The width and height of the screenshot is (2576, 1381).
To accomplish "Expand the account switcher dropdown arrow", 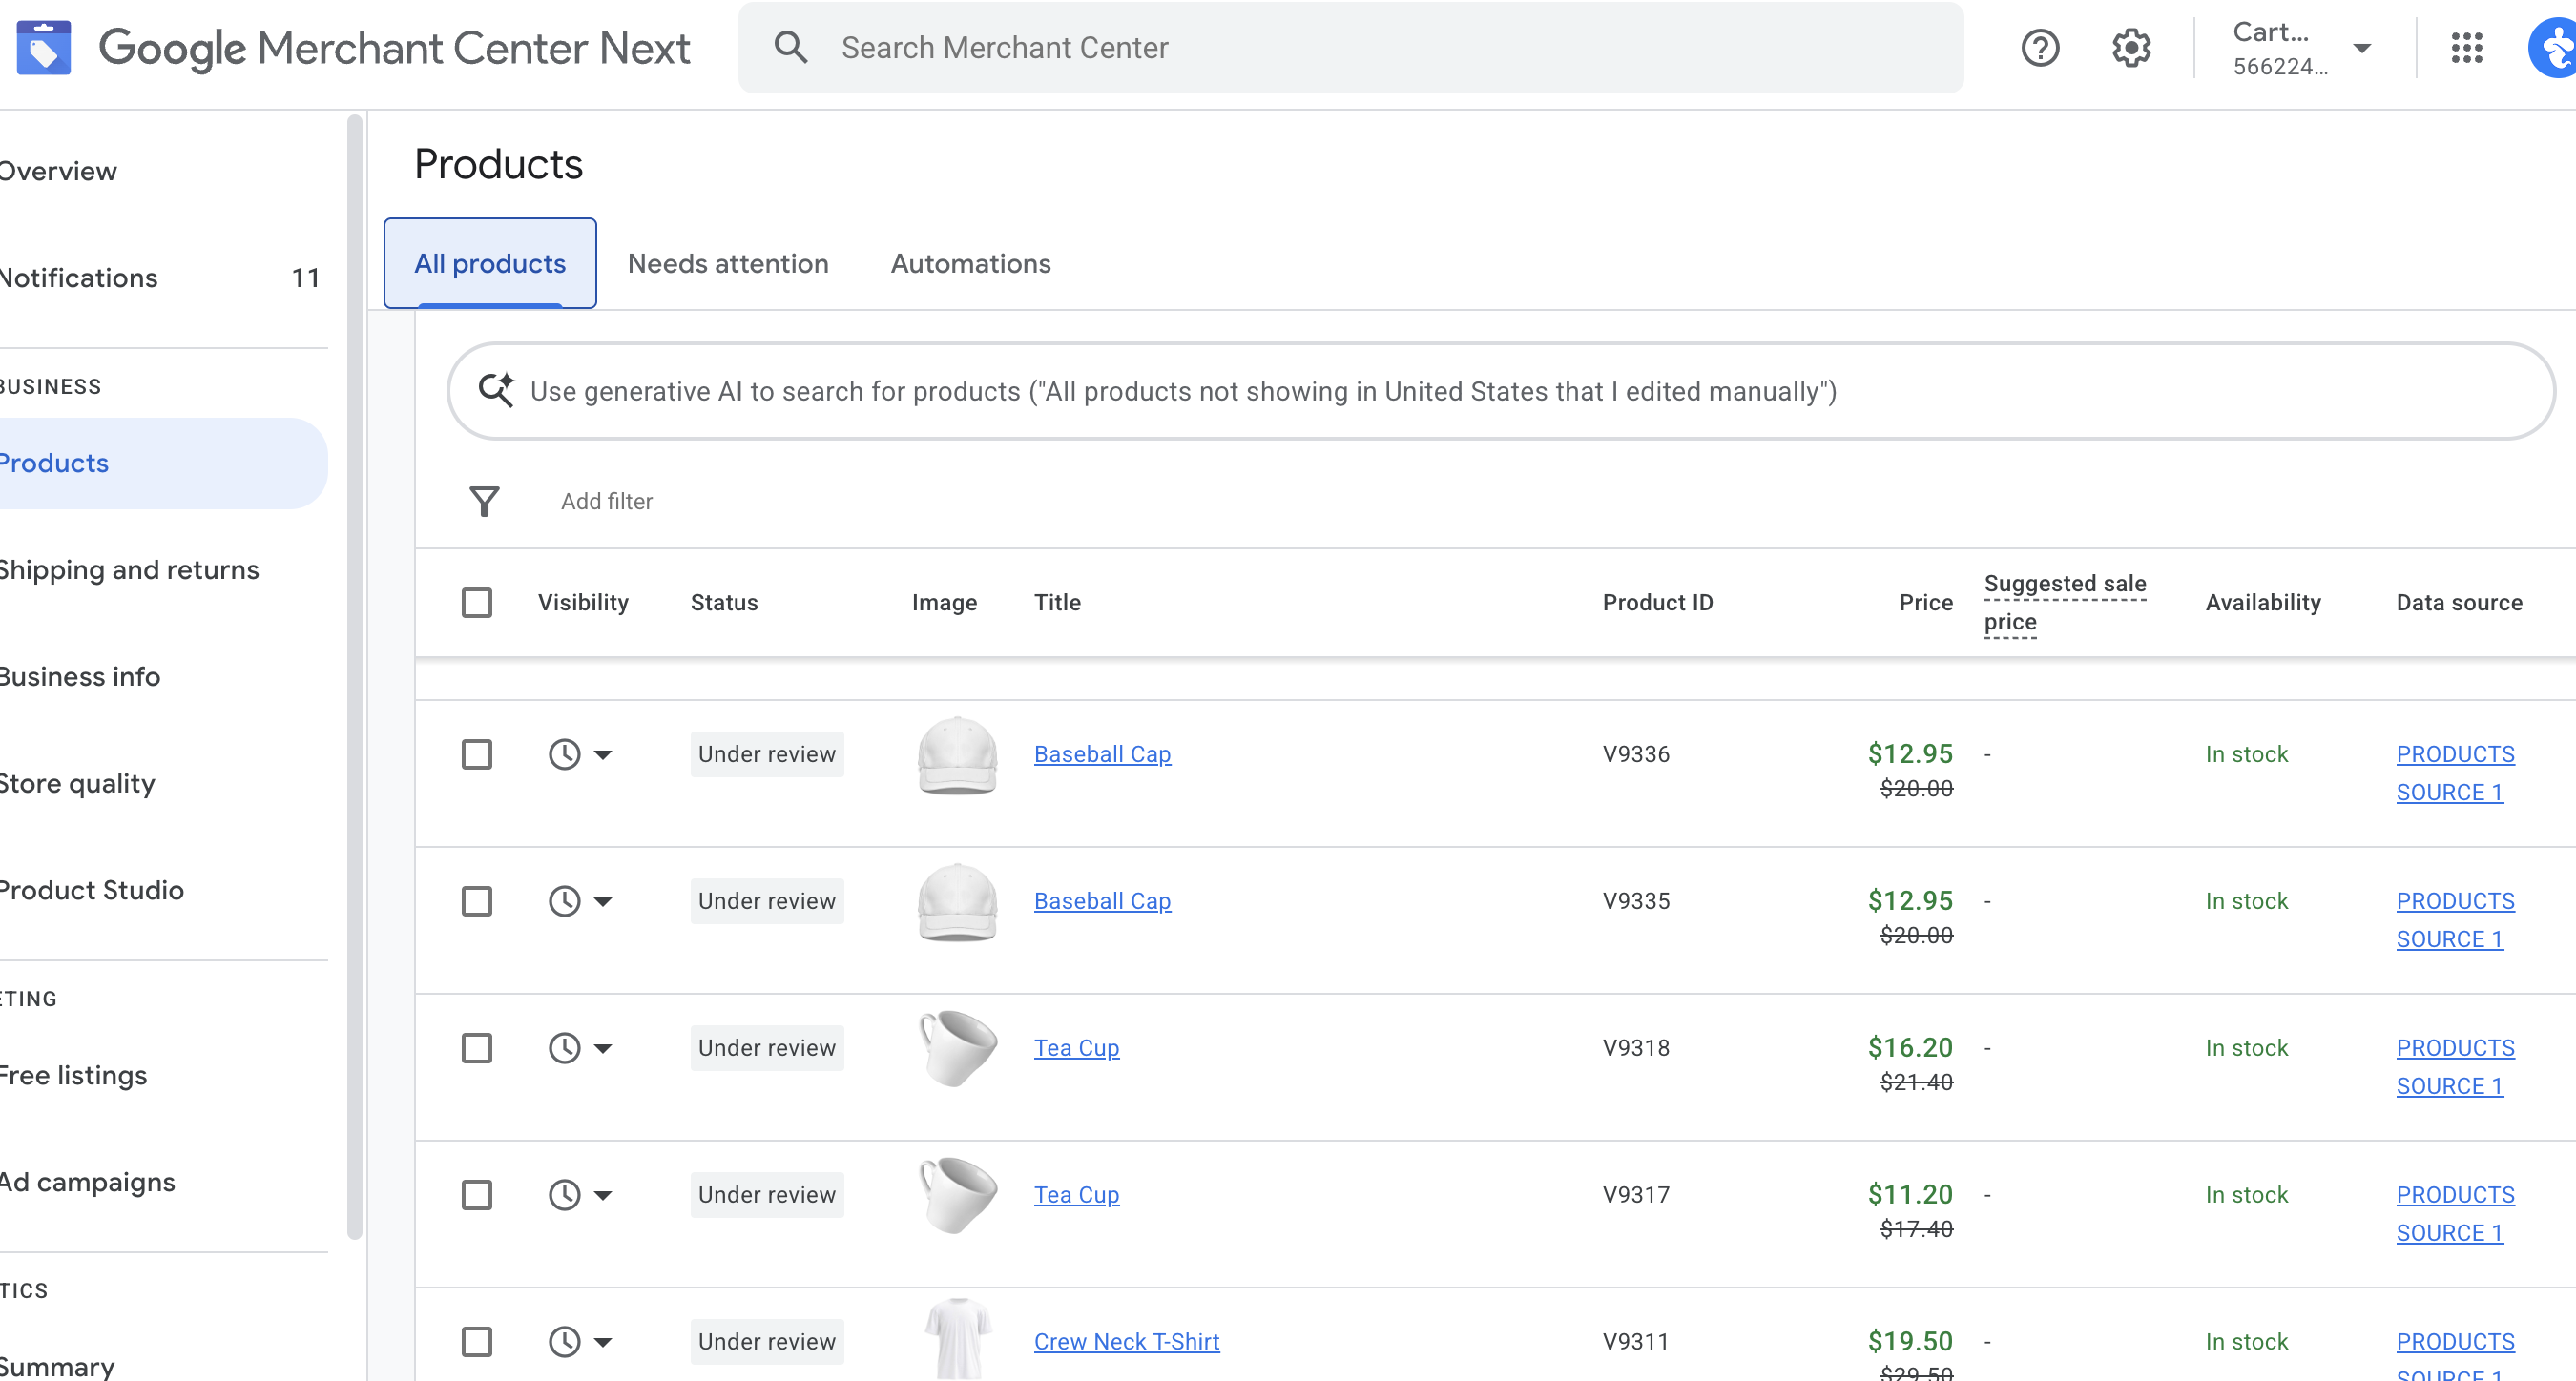I will pos(2362,47).
